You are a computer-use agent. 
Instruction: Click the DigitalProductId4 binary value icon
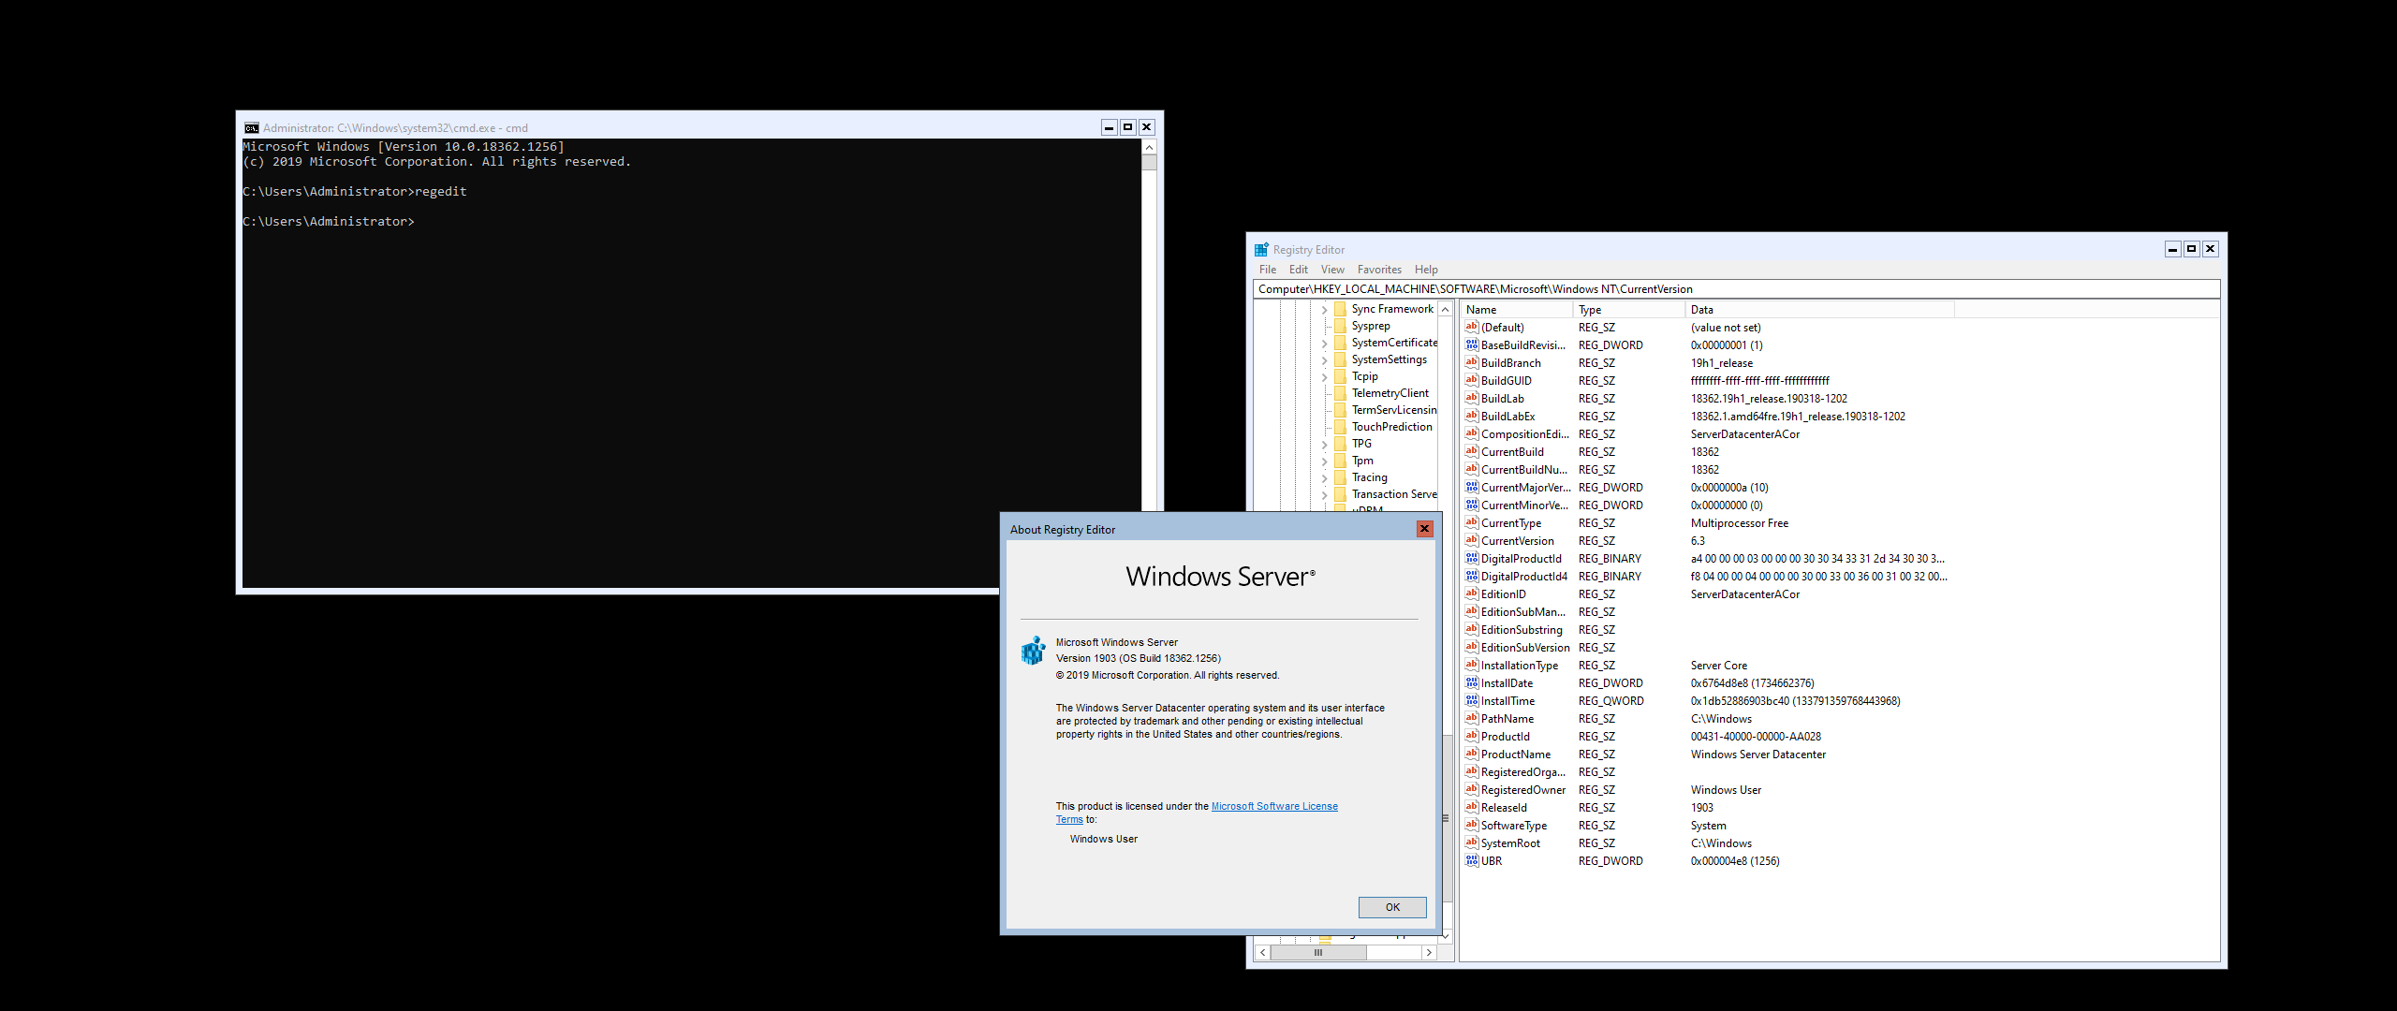1472,576
